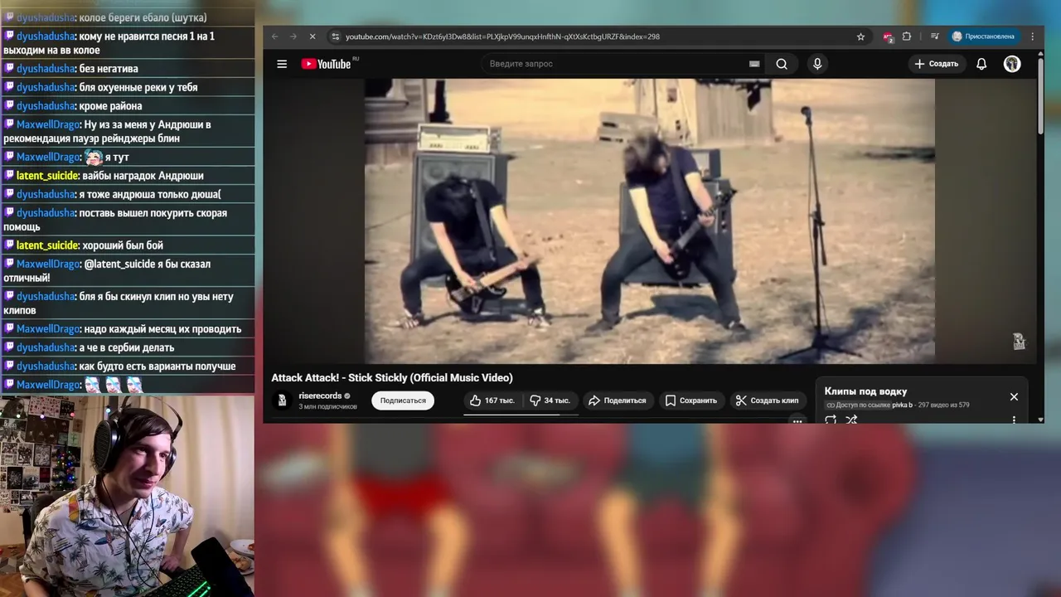This screenshot has height=597, width=1061.
Task: Click MaxwellDrago username in 'я тут' message
Action: click(x=47, y=157)
